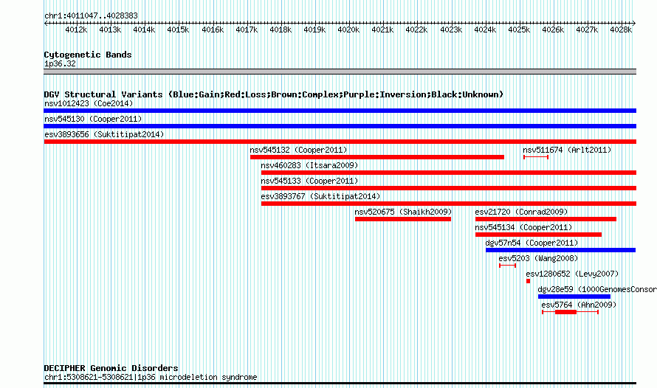Click the left arrowhead of the ruler
This screenshot has height=388, width=657.
point(46,24)
